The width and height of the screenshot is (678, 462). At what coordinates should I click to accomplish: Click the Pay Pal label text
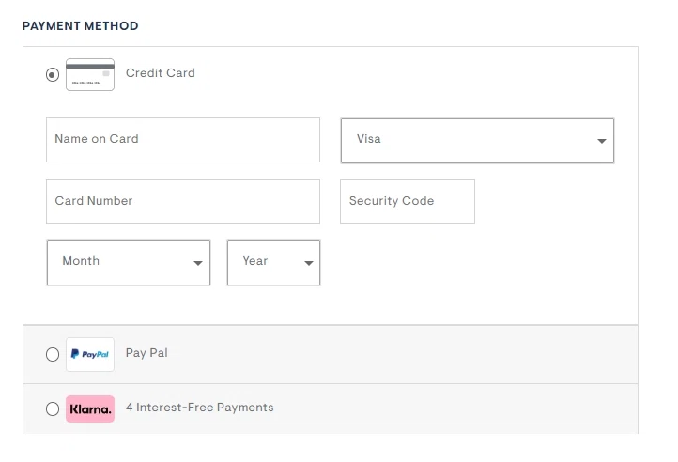click(x=146, y=353)
